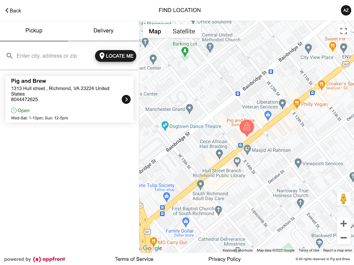Switch to the Pickup tab
Viewport: 354px width, 265px height.
point(34,31)
